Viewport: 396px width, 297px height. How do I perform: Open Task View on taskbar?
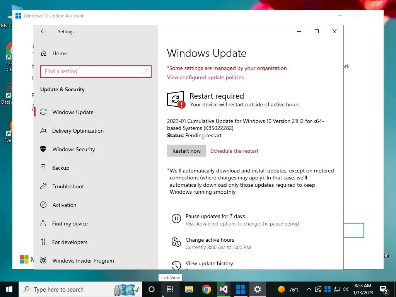click(x=170, y=289)
